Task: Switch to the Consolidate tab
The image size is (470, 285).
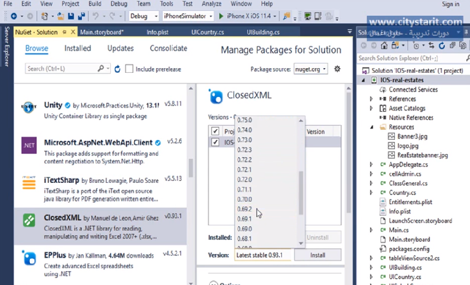Action: click(168, 48)
